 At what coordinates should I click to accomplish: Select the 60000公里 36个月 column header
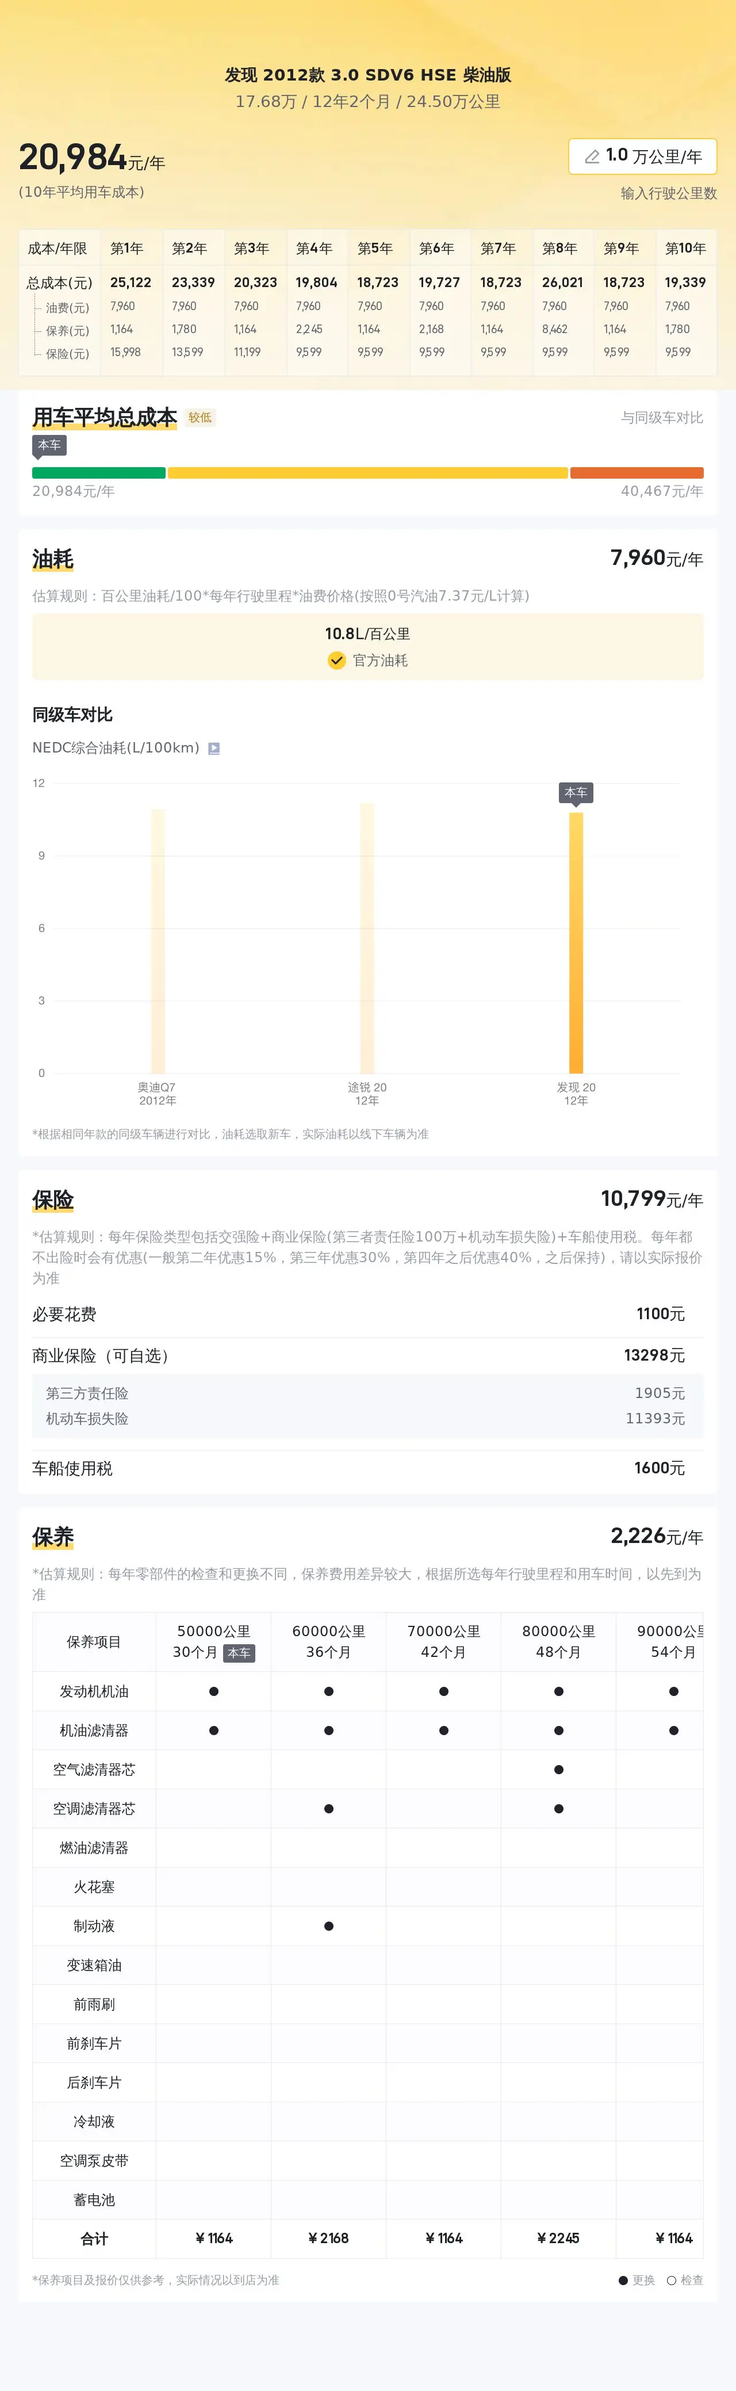pos(328,1642)
